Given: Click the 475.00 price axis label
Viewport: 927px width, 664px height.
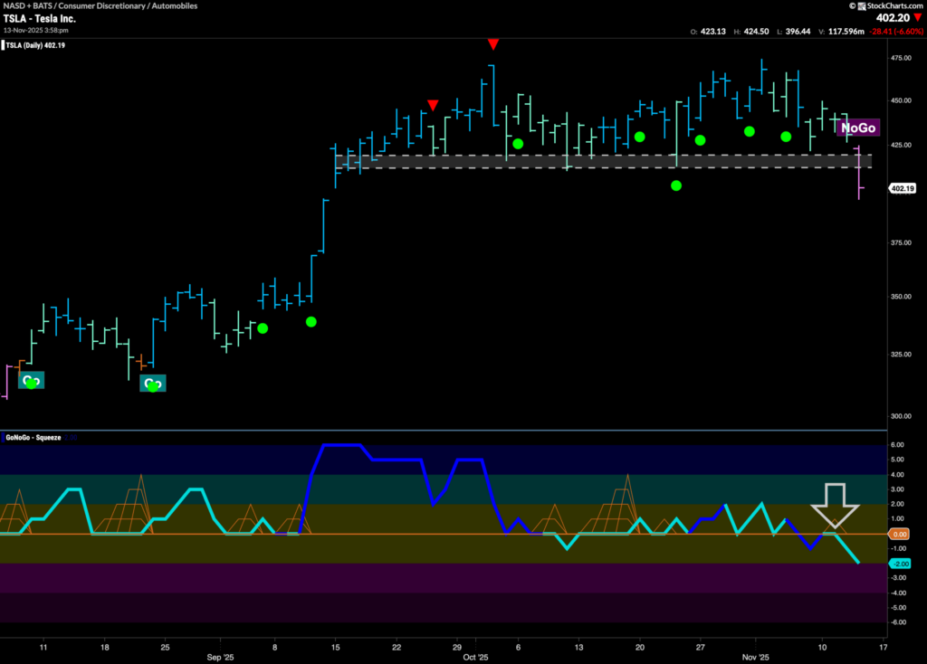Looking at the screenshot, I should pyautogui.click(x=901, y=58).
